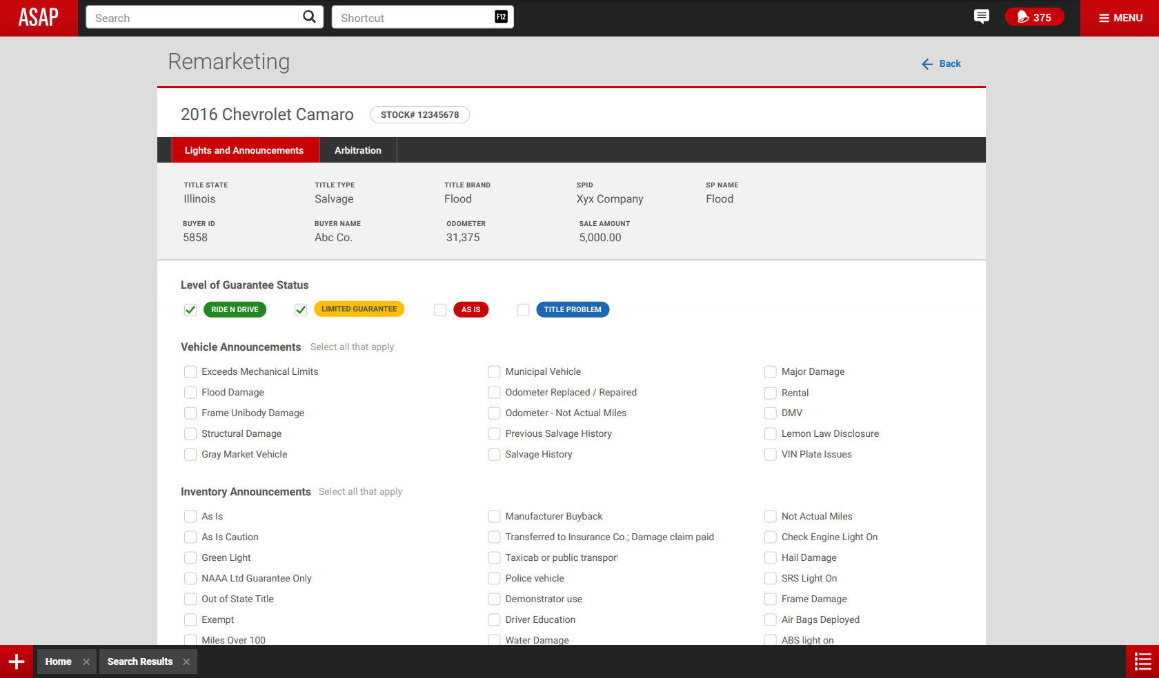Image resolution: width=1159 pixels, height=678 pixels.
Task: Click the red plus add-tab icon
Action: coord(17,661)
